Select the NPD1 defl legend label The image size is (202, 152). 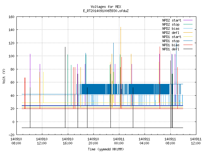coord(171,49)
